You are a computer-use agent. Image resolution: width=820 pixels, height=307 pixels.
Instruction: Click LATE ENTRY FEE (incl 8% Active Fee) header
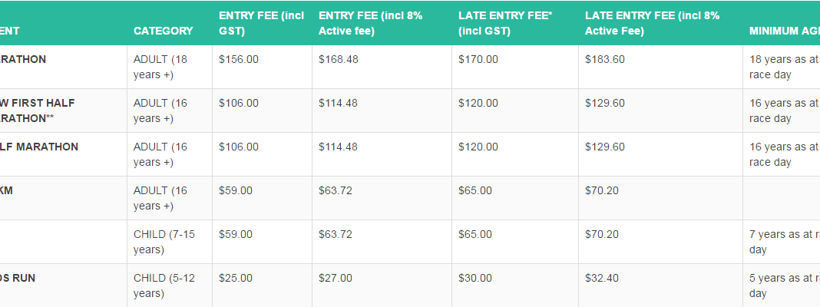click(x=652, y=24)
